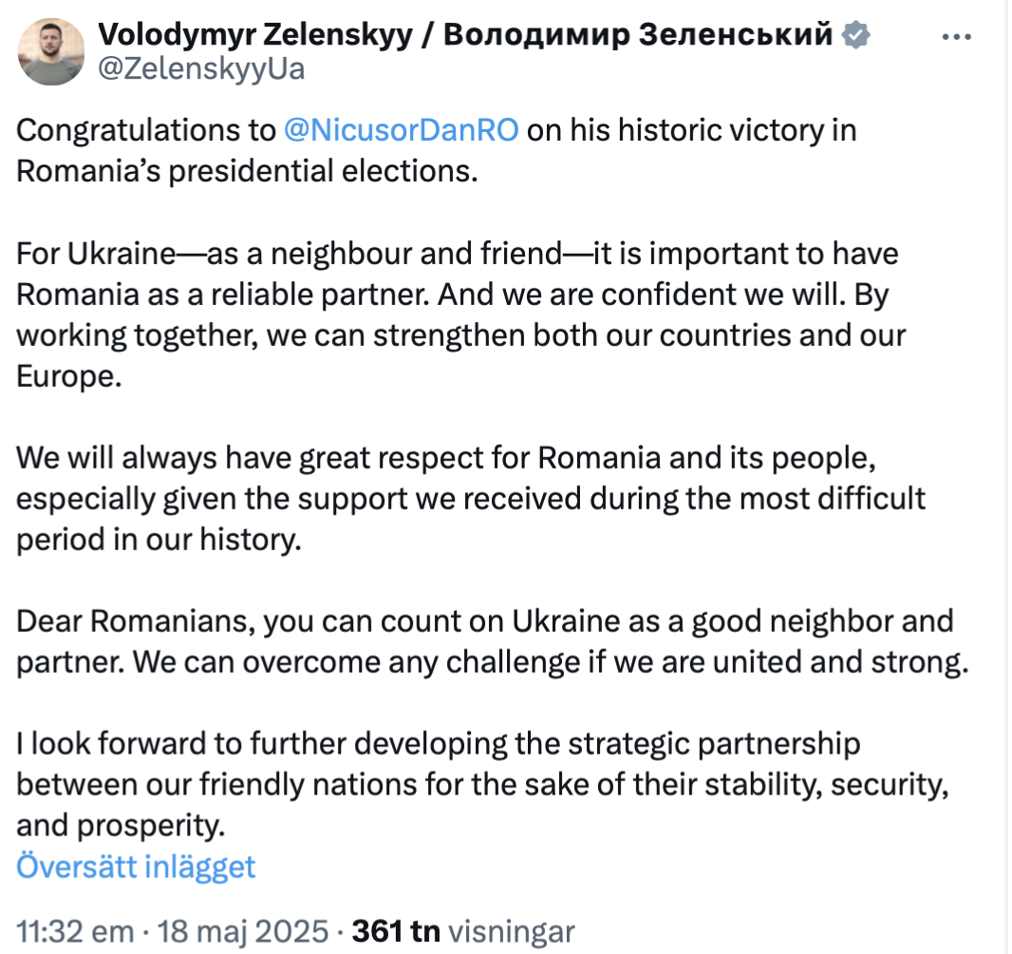Screen dimensions: 1012x954
Task: Click the word Europe in the post
Action: [x=67, y=376]
